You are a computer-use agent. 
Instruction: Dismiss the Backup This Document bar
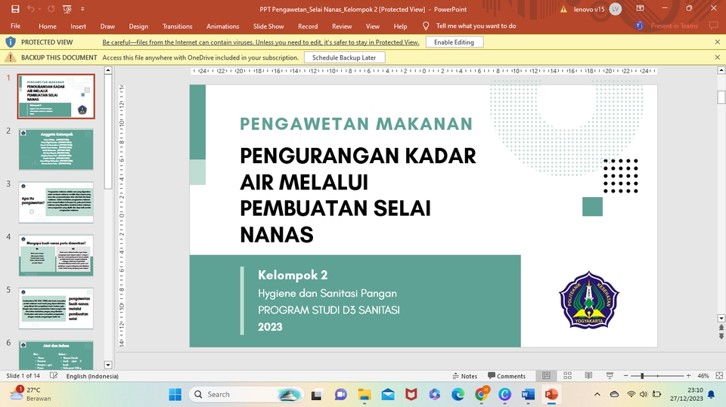tap(717, 57)
